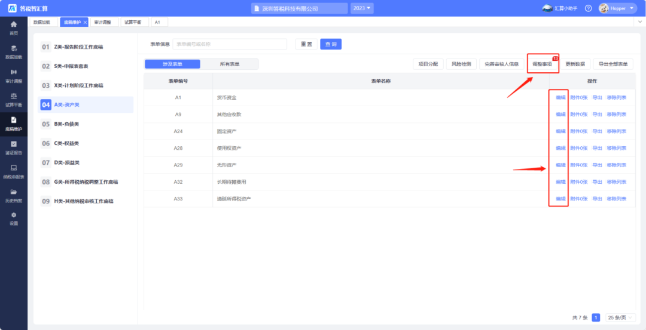Select 04 A类-资产类
This screenshot has height=330, width=646.
[x=86, y=105]
